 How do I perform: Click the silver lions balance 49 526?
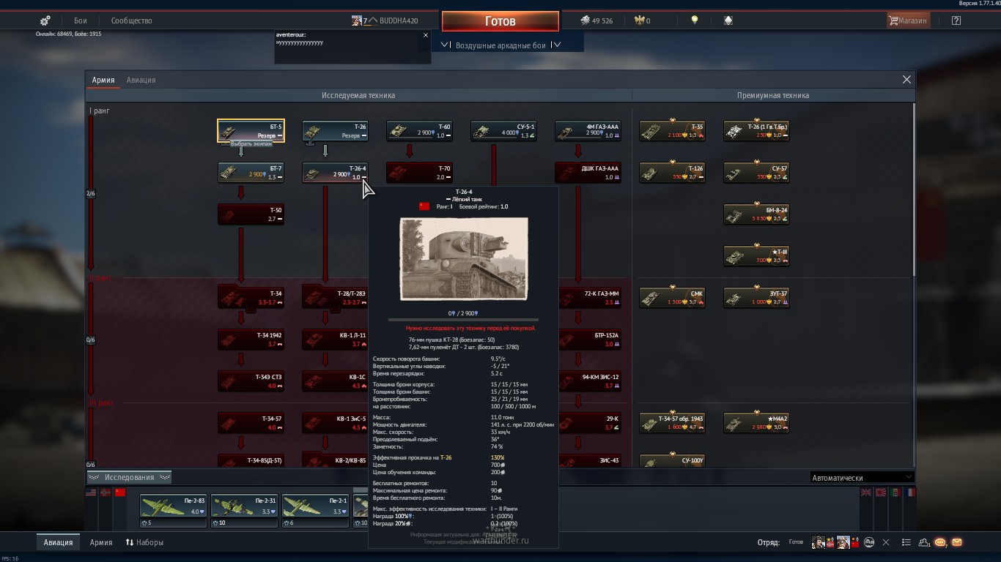click(597, 20)
